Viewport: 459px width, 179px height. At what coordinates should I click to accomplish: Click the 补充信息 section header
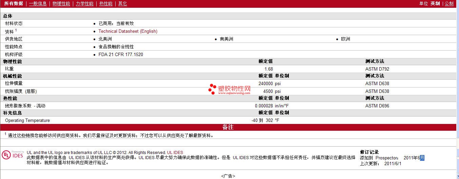click(x=13, y=112)
